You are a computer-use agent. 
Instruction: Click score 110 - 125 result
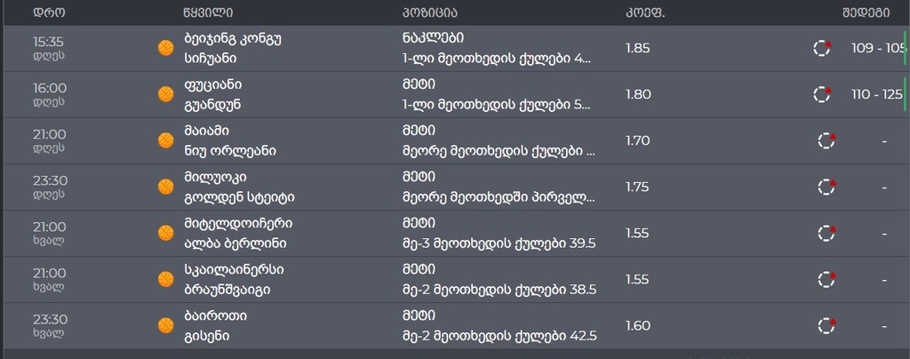[876, 94]
